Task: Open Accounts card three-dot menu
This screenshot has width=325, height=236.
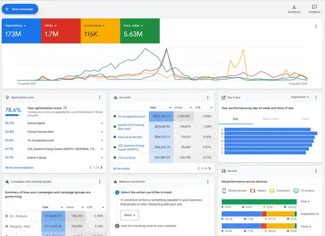Action: 208,98
